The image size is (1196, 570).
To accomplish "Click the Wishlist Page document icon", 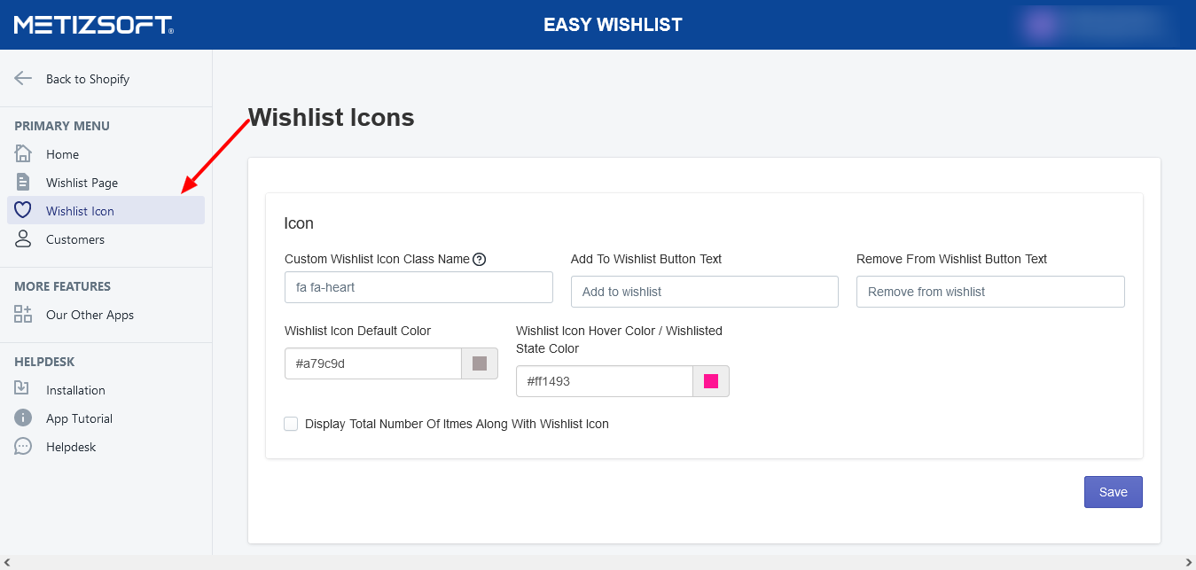I will point(23,182).
